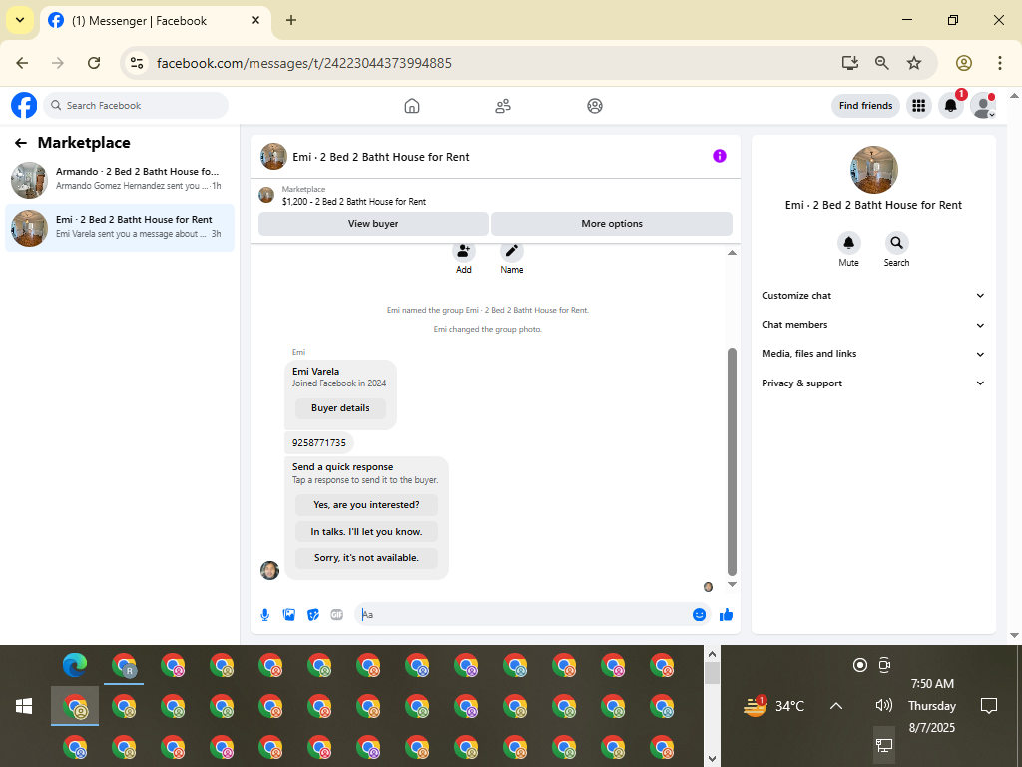Send quick reply 'Yes, are you interested?'

[x=366, y=504]
